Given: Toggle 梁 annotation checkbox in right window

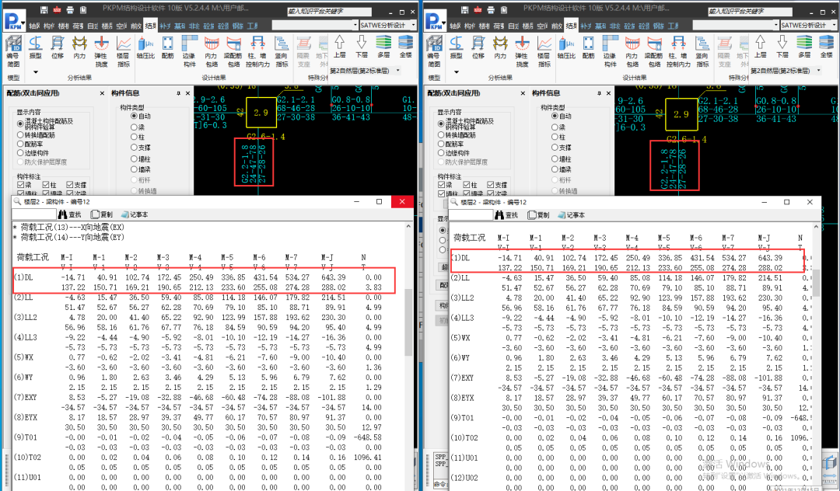Looking at the screenshot, I should tap(442, 185).
